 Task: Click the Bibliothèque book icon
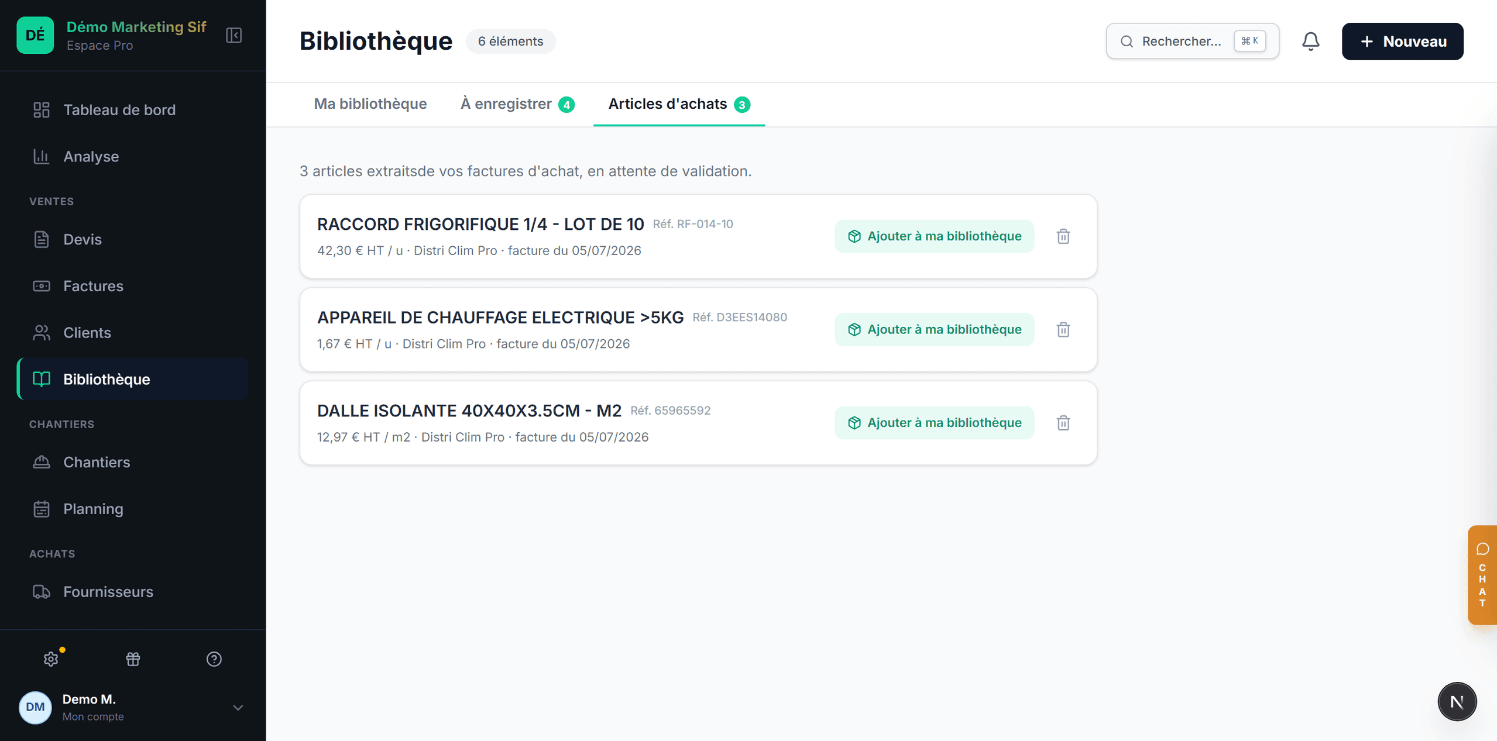pyautogui.click(x=42, y=379)
